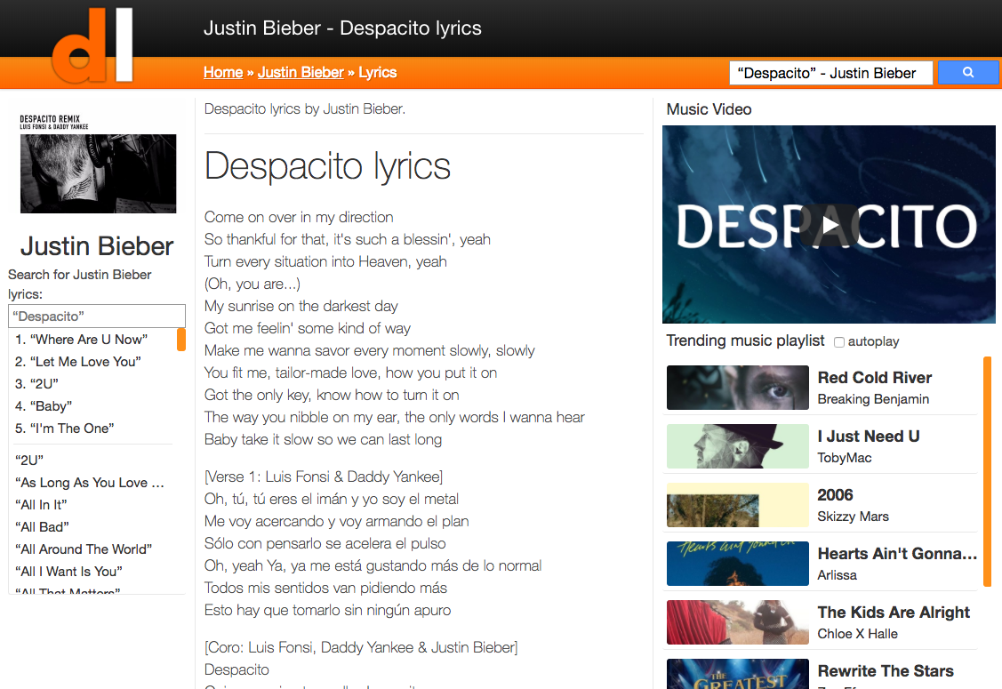Click the Justin Bieber lyrics search field
The height and width of the screenshot is (689, 1002).
tap(96, 316)
